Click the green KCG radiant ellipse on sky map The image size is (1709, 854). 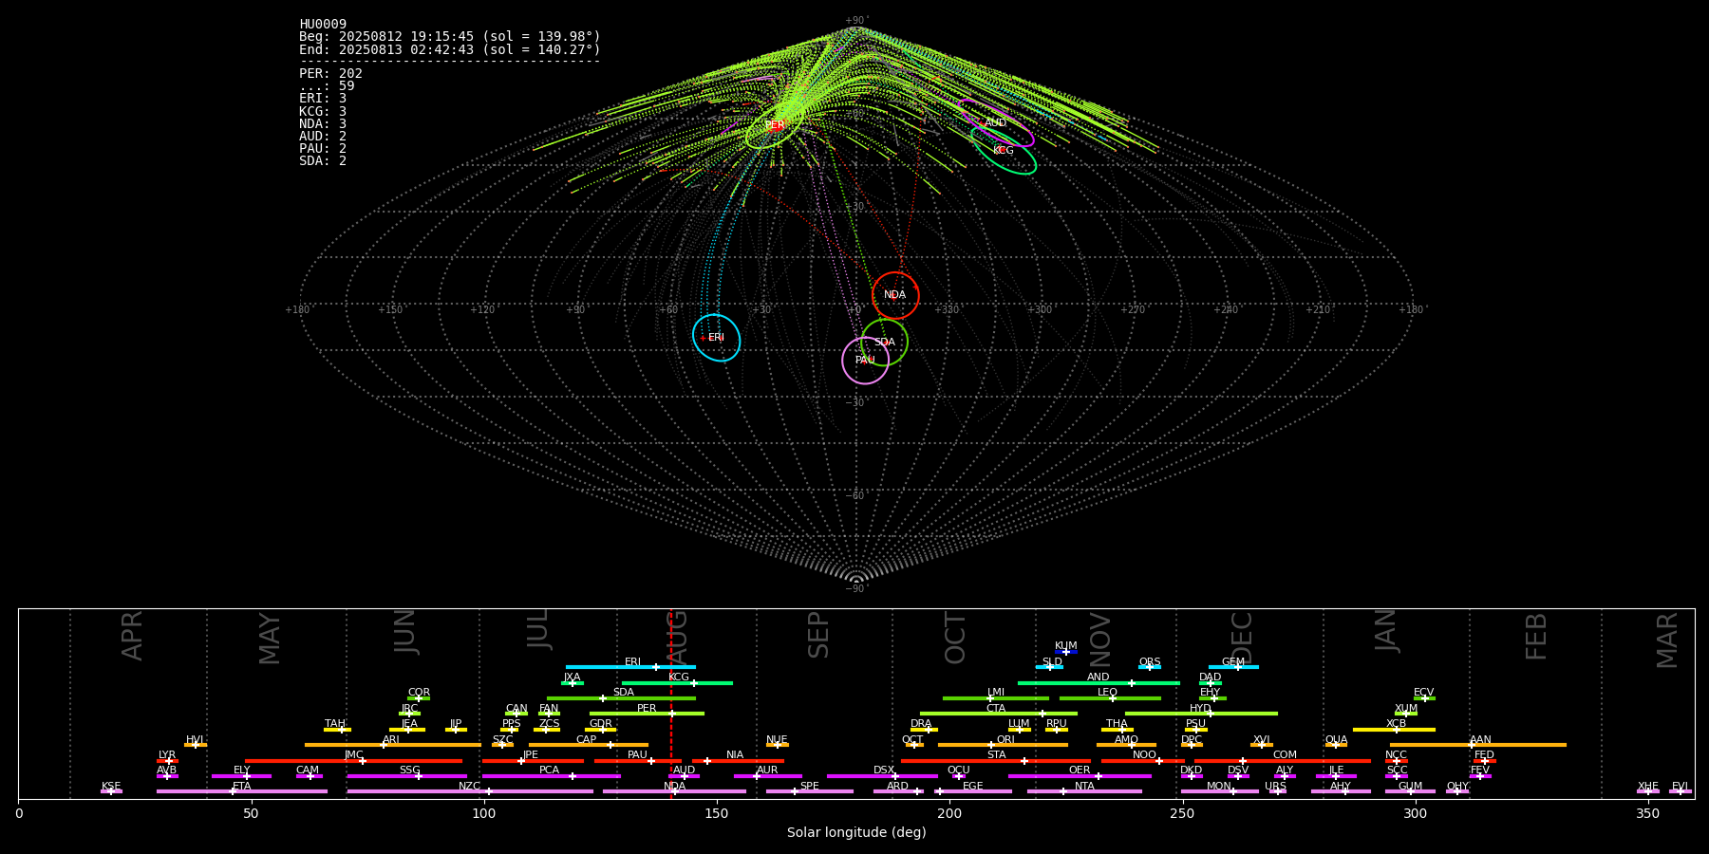(x=1004, y=151)
